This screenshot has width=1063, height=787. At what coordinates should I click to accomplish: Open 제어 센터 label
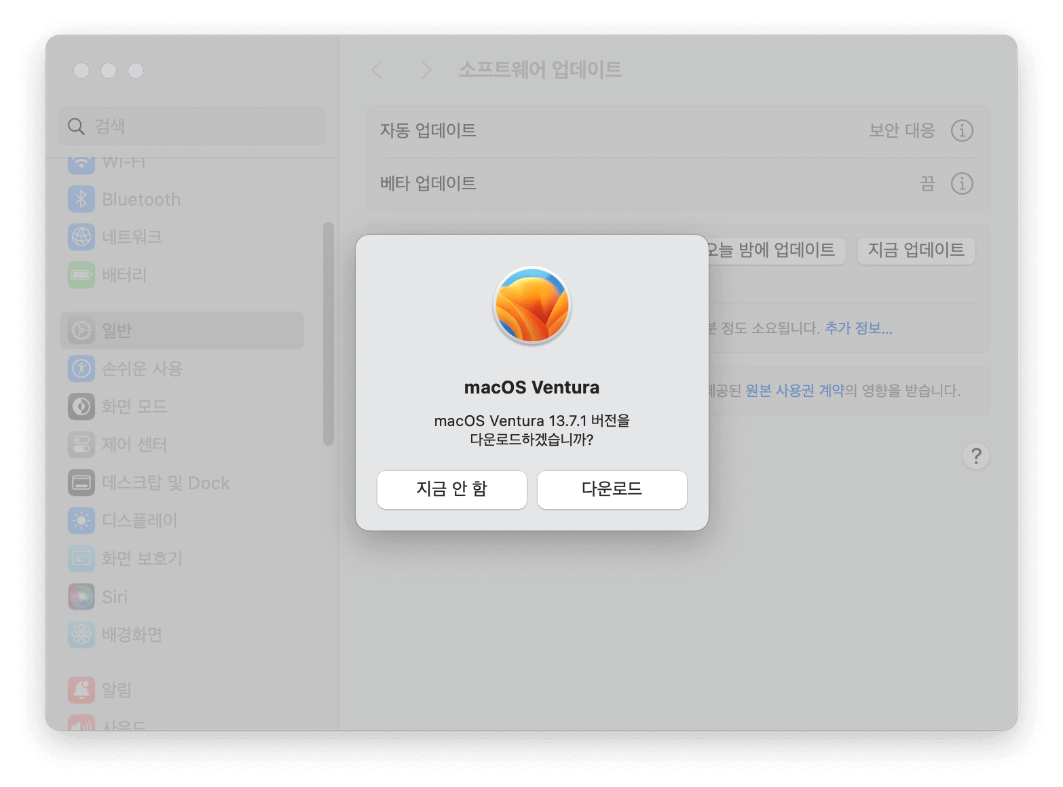[x=134, y=444]
